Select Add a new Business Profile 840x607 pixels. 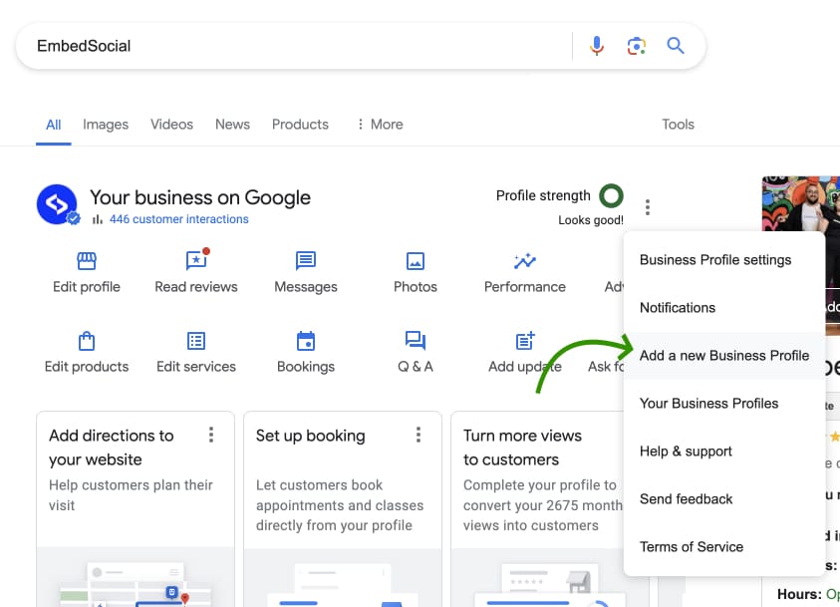[x=724, y=356]
